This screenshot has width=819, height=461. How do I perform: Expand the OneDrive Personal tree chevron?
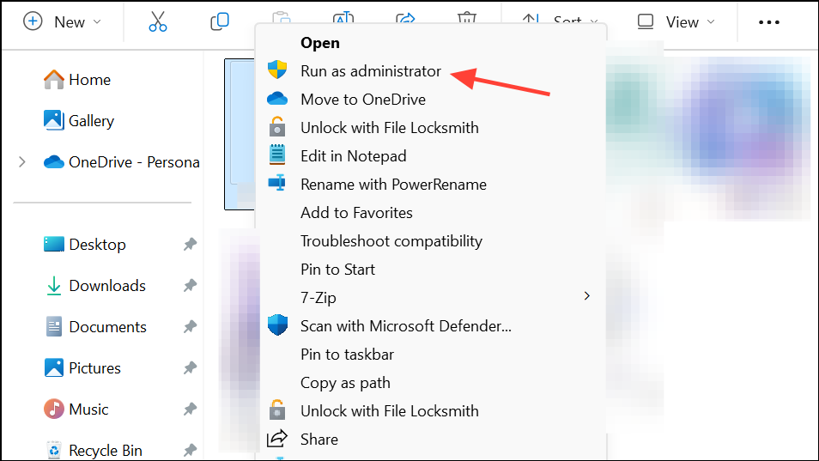click(x=22, y=162)
